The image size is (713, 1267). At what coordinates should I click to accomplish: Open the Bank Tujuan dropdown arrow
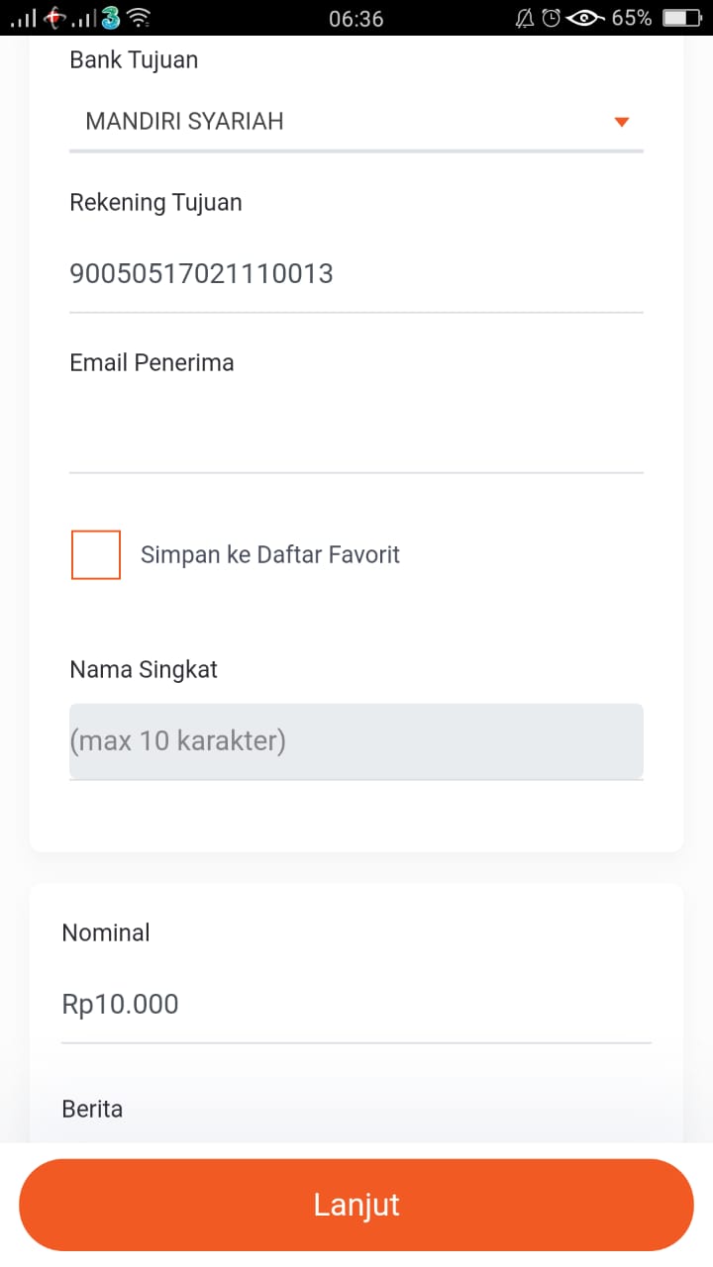pos(622,122)
